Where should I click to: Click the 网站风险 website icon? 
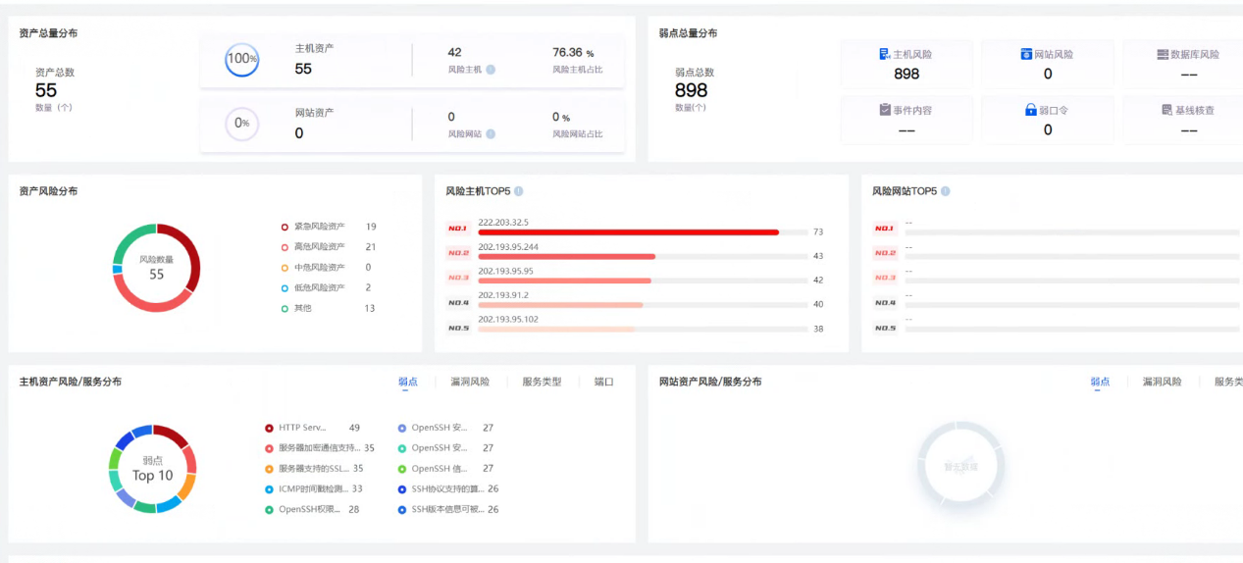point(1026,55)
